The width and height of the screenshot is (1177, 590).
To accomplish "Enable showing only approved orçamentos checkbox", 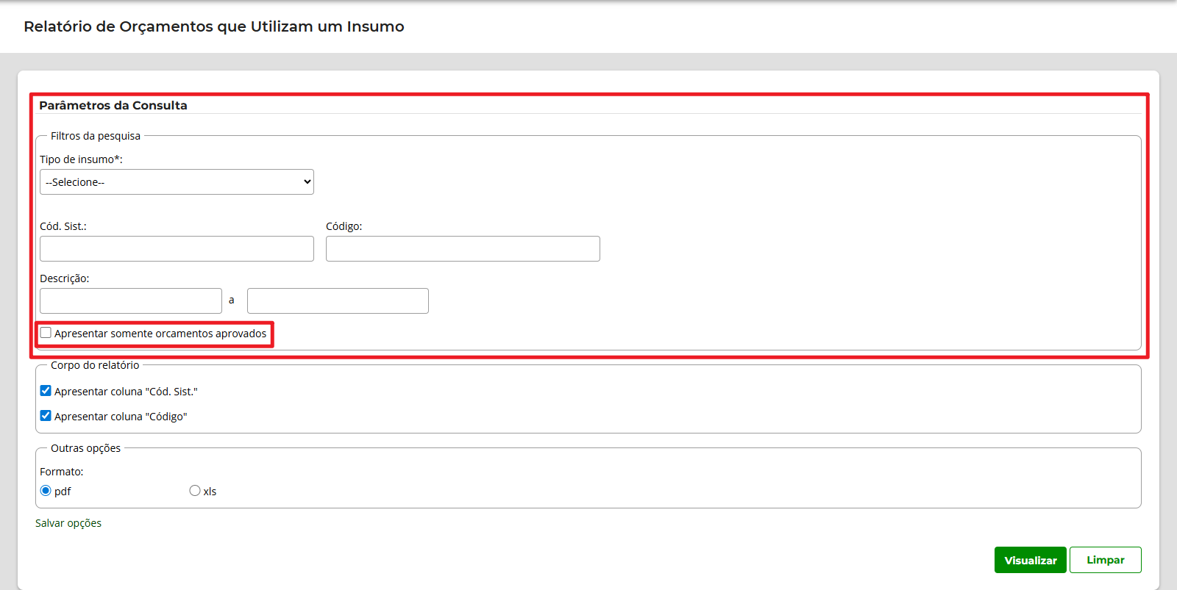I will pos(46,333).
